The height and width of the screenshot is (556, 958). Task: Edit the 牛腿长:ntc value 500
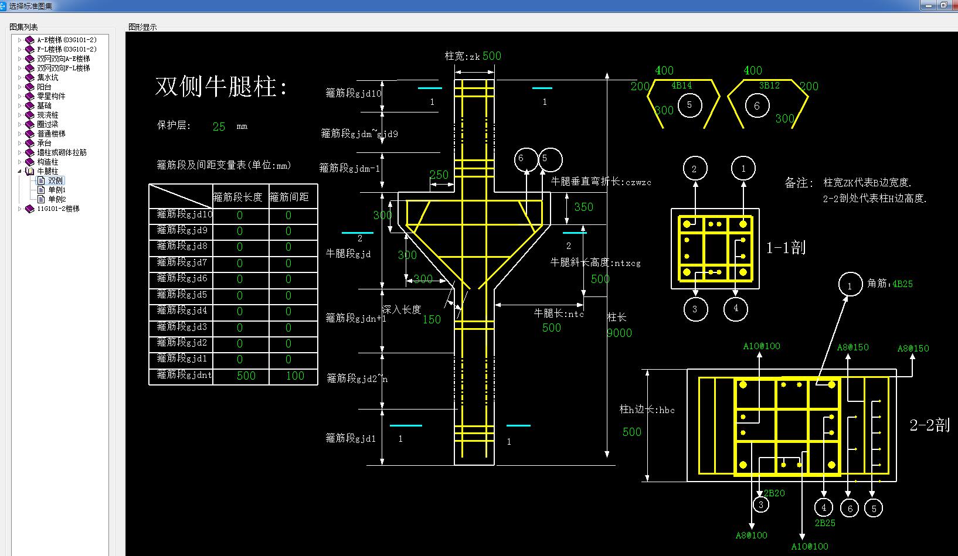551,328
